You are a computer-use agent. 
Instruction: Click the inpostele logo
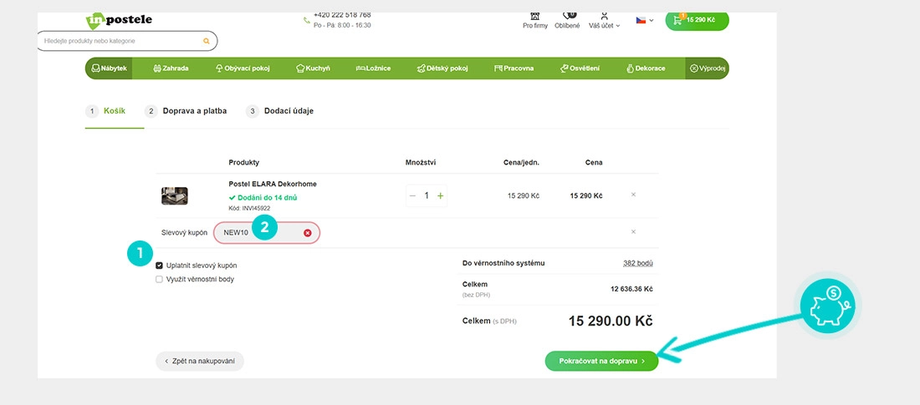pos(119,21)
